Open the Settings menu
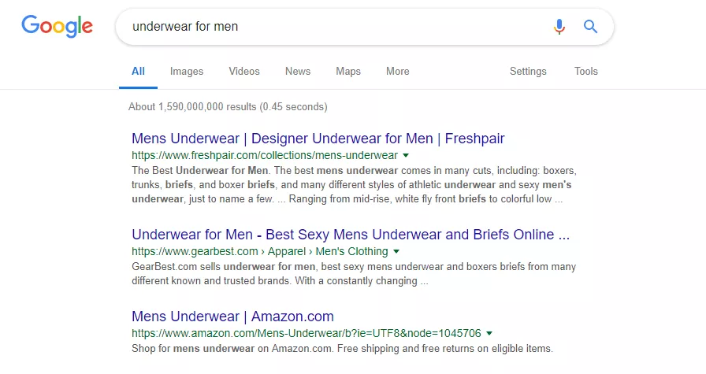Viewport: 706px width, 374px height. (528, 71)
